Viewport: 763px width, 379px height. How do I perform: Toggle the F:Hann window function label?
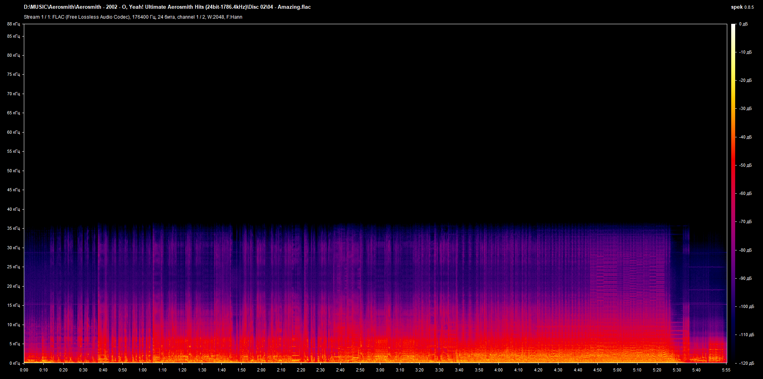(235, 17)
